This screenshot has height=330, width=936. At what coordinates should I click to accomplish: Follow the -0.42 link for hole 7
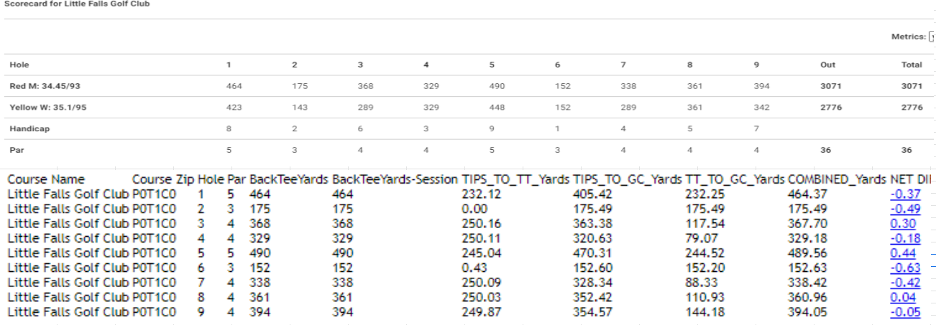click(x=907, y=283)
